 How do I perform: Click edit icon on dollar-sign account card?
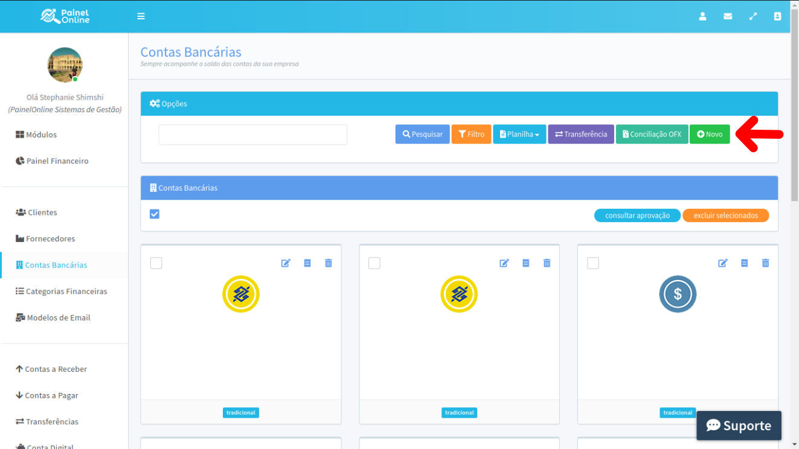tap(723, 263)
